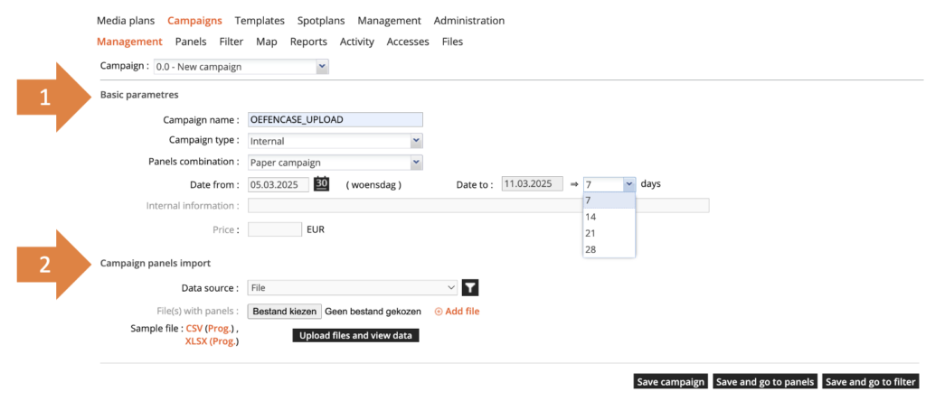
Task: Open the Campaign type dropdown
Action: click(416, 141)
